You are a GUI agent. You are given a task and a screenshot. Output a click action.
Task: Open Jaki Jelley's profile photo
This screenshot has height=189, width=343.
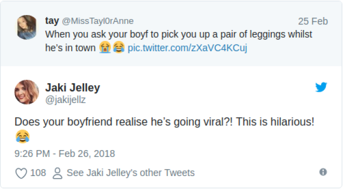tap(27, 92)
